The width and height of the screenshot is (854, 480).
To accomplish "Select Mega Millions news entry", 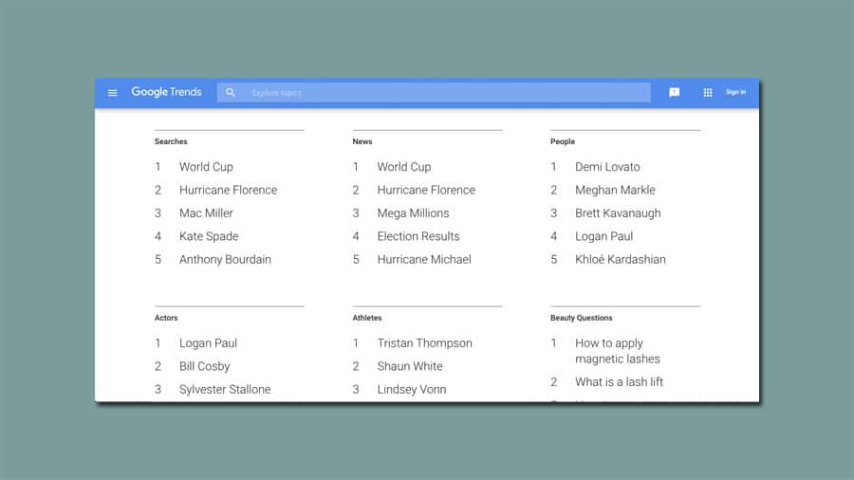I will [413, 213].
